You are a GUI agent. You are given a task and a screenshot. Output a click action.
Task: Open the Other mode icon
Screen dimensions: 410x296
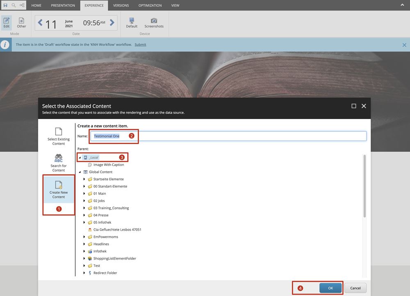[21, 23]
